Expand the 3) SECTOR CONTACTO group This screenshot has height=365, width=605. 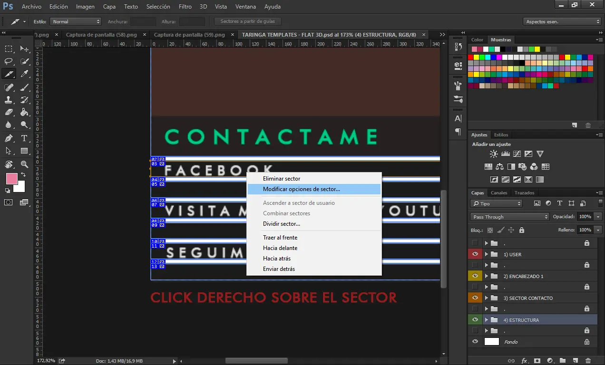pos(486,298)
